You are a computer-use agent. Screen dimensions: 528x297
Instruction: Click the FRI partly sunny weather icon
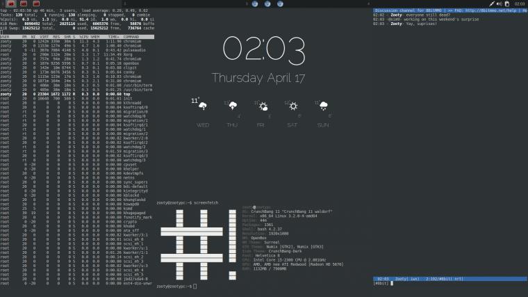[x=263, y=106]
